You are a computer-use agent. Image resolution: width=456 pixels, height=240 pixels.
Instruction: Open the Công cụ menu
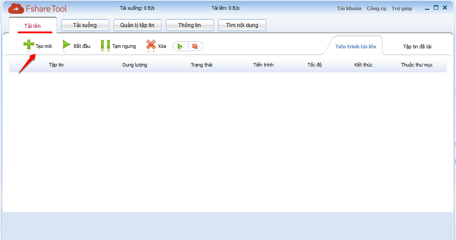pyautogui.click(x=376, y=8)
